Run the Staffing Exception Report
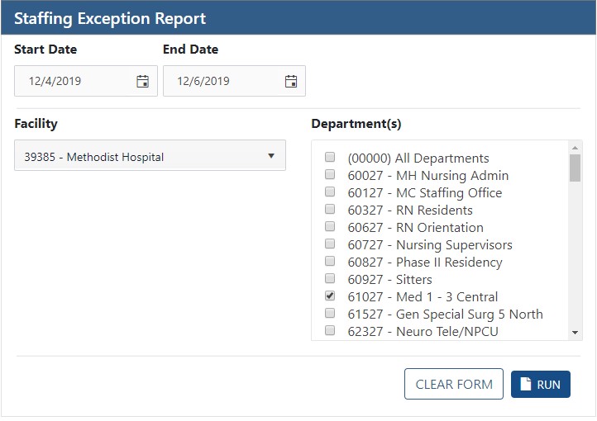Screen dimensions: 597x421 pyautogui.click(x=541, y=384)
